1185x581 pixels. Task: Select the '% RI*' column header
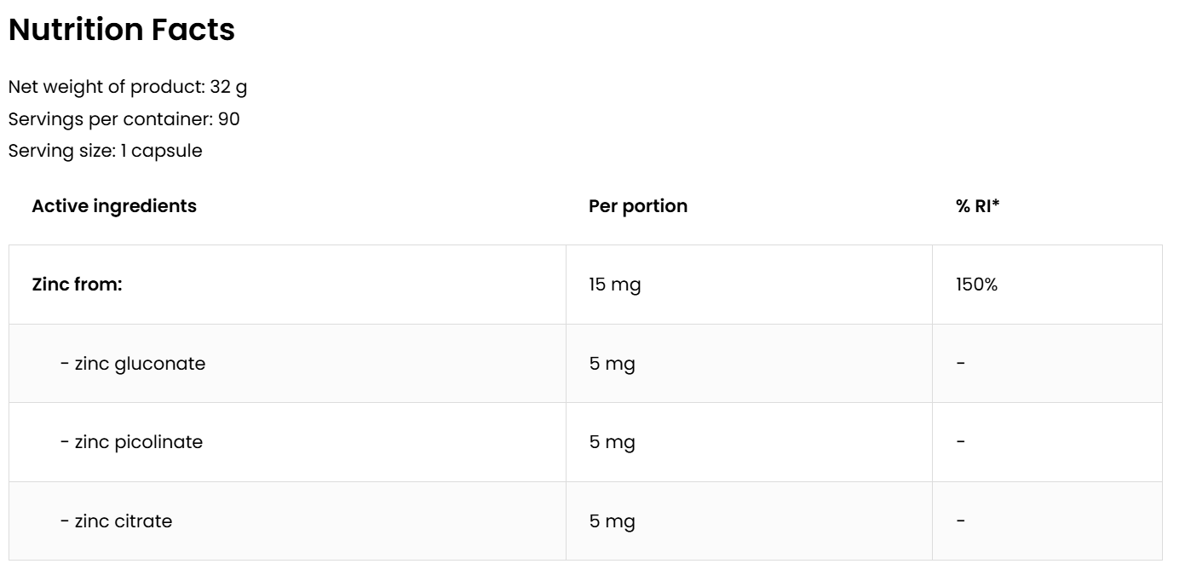point(977,206)
